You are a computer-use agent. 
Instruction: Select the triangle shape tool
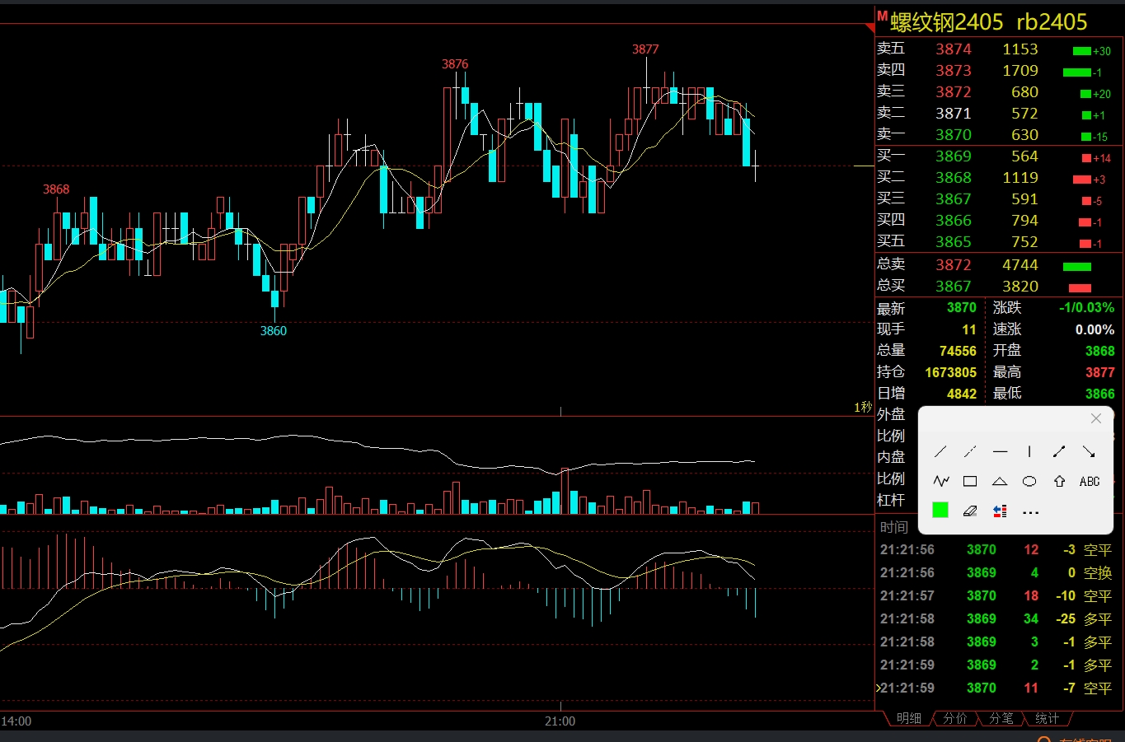click(1000, 481)
